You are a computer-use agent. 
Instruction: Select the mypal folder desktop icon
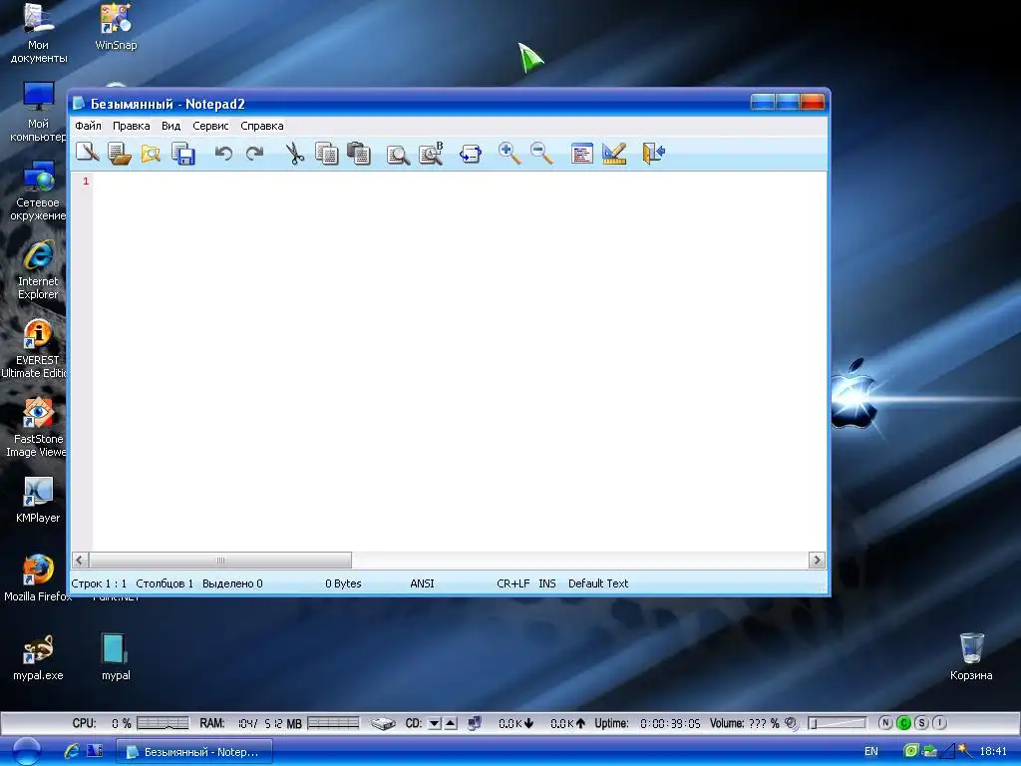116,657
